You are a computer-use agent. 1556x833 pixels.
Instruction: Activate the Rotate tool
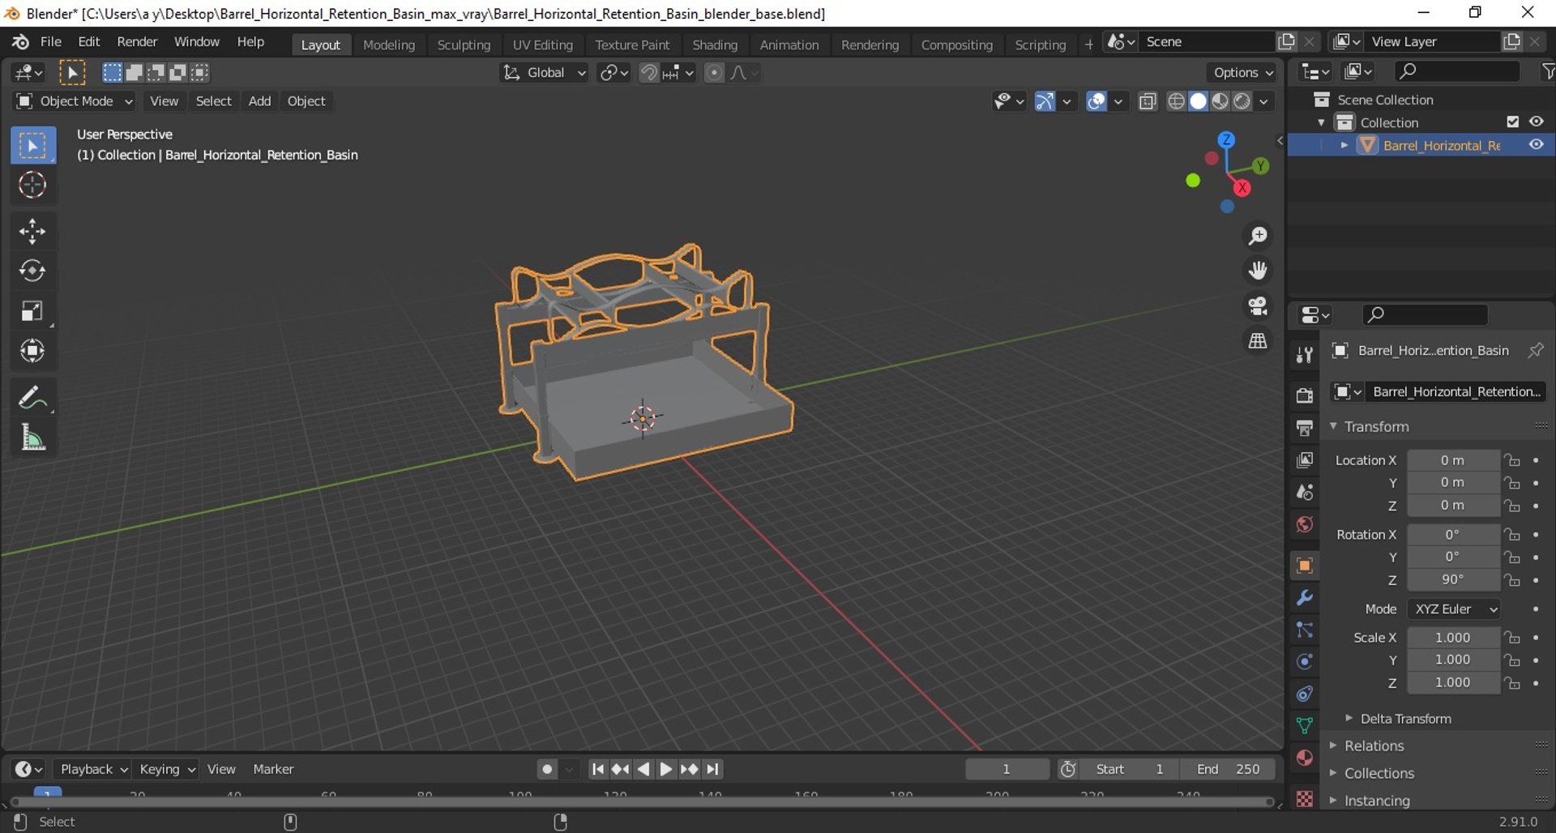click(32, 271)
